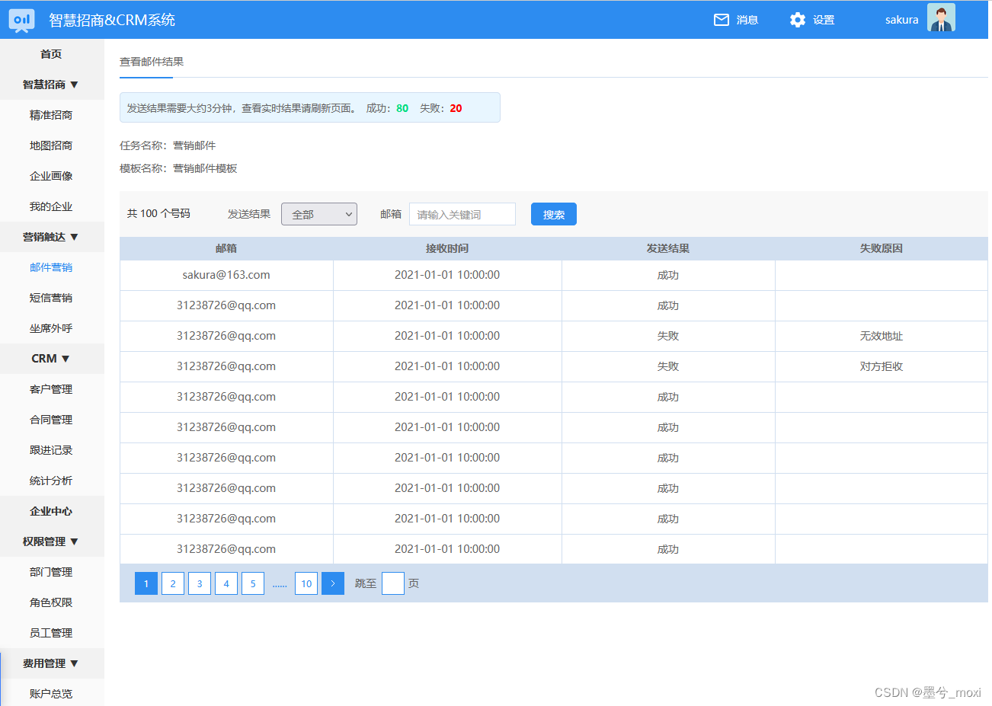Go to next page arrow
The width and height of the screenshot is (992, 706).
[333, 583]
